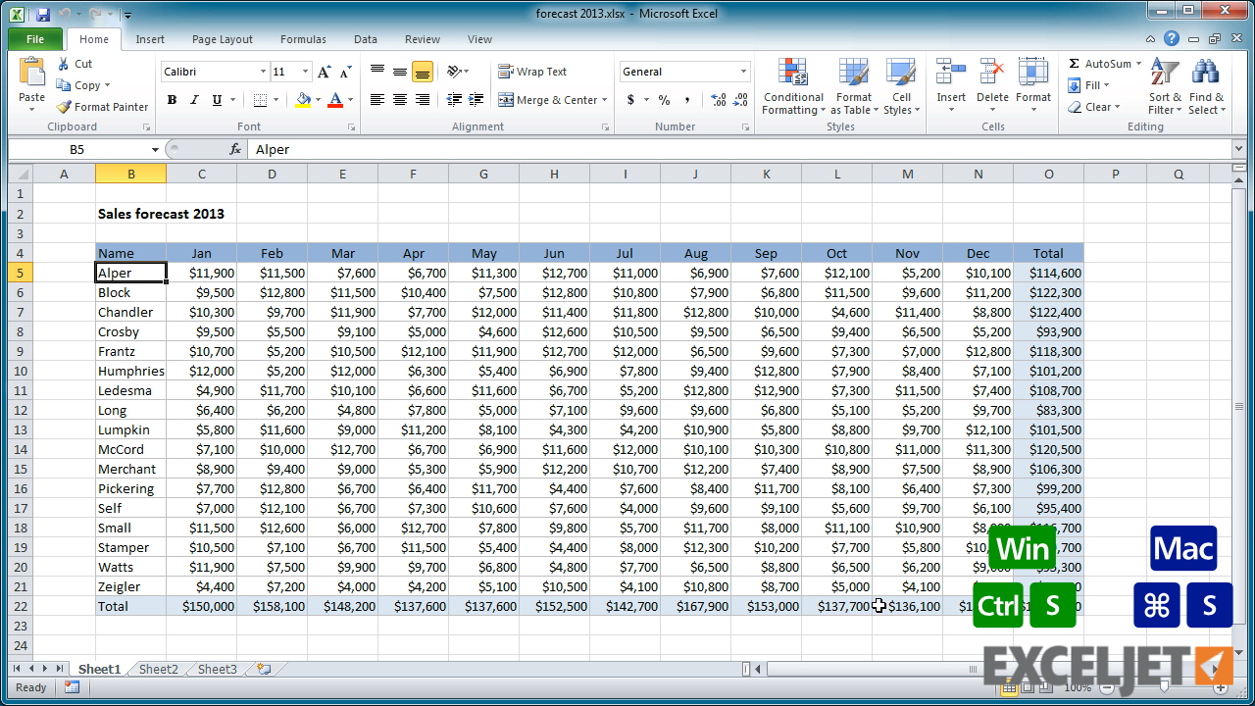Click the Insert cells button

pyautogui.click(x=951, y=86)
